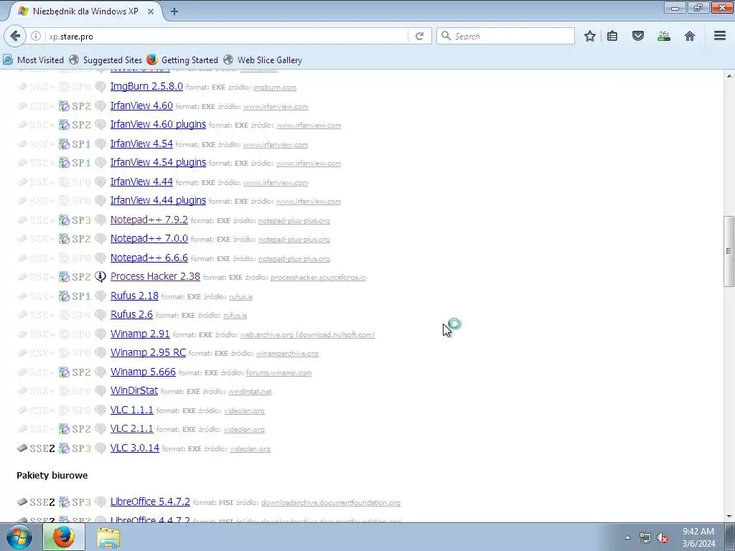
Task: Click the comment bubble beside WinDirStat
Action: [100, 391]
